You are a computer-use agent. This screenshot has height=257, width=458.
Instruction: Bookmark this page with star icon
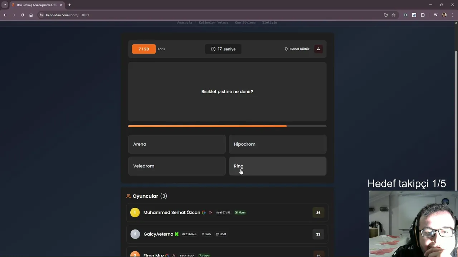[x=394, y=15]
